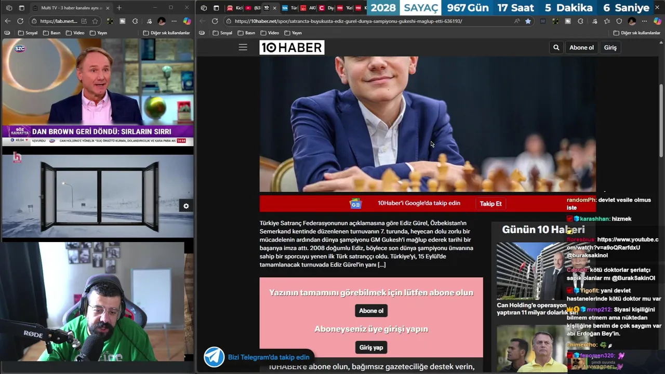
Task: Click Giriş in site header
Action: click(610, 47)
